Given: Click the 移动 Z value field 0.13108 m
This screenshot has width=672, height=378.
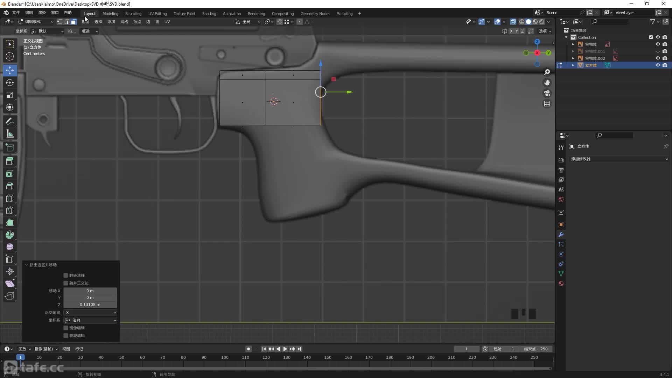Looking at the screenshot, I should coord(90,304).
